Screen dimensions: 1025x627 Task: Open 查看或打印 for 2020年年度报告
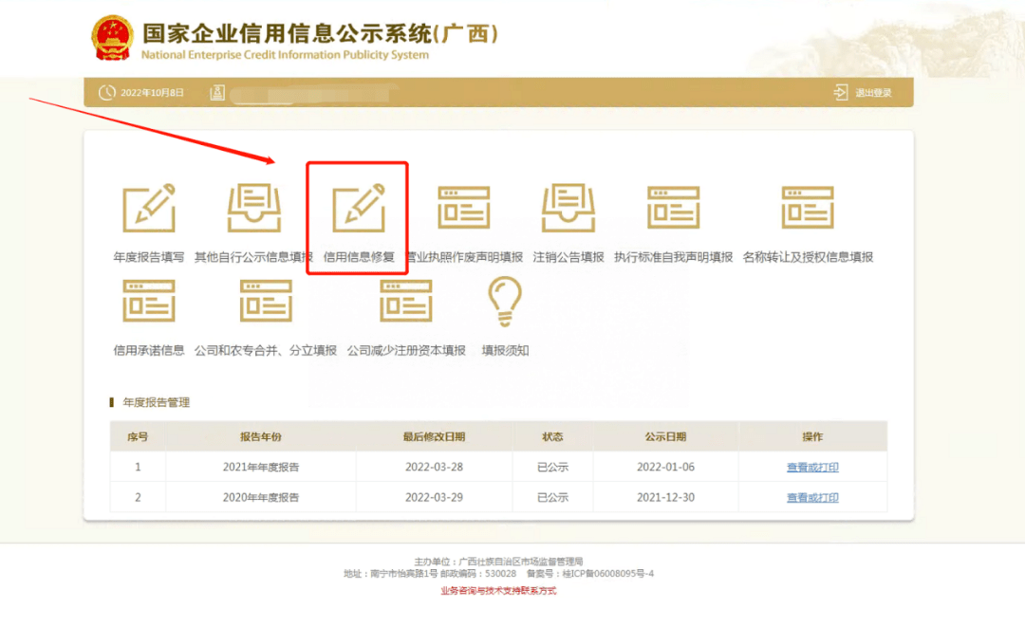pyautogui.click(x=812, y=496)
